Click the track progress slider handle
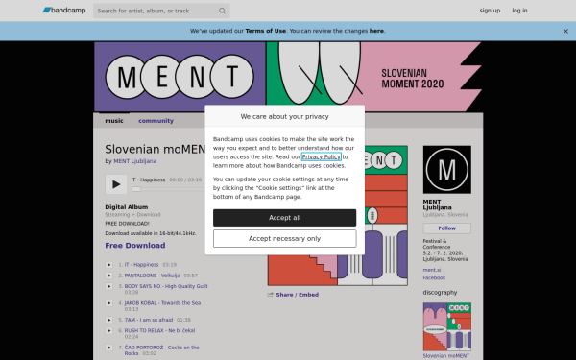 tap(136, 189)
